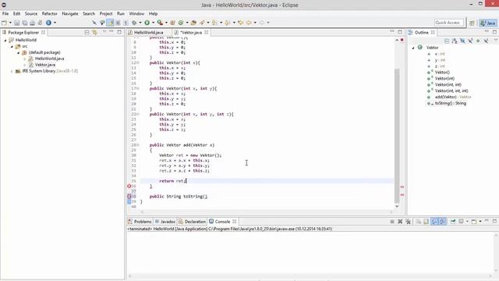This screenshot has width=499, height=281.
Task: Switch to the Javadoc tab
Action: click(165, 222)
